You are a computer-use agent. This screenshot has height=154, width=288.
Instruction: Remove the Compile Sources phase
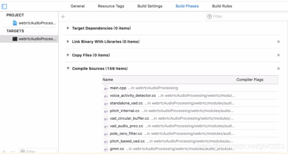tap(278, 69)
